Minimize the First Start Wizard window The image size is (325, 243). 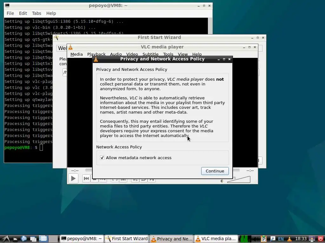tap(252, 38)
